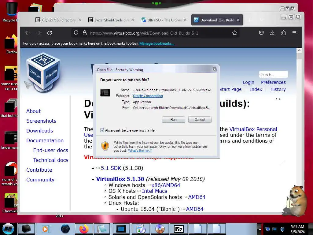The width and height of the screenshot is (313, 235).
Task: Select ChomikBox desktop icon
Action: click(x=10, y=203)
